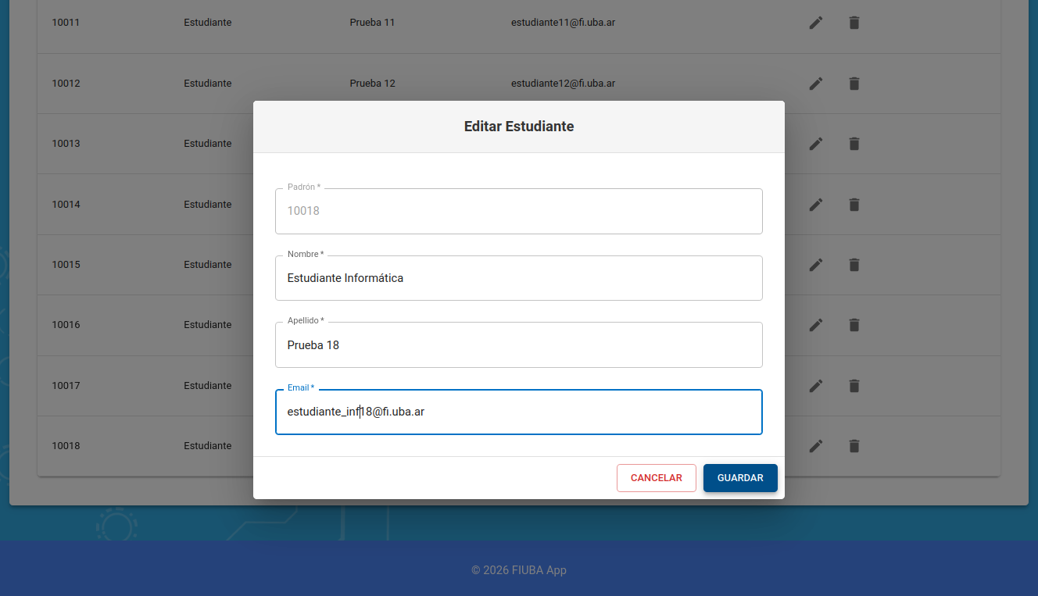Remove student 10015 via the trash icon
Image resolution: width=1038 pixels, height=596 pixels.
pyautogui.click(x=854, y=265)
